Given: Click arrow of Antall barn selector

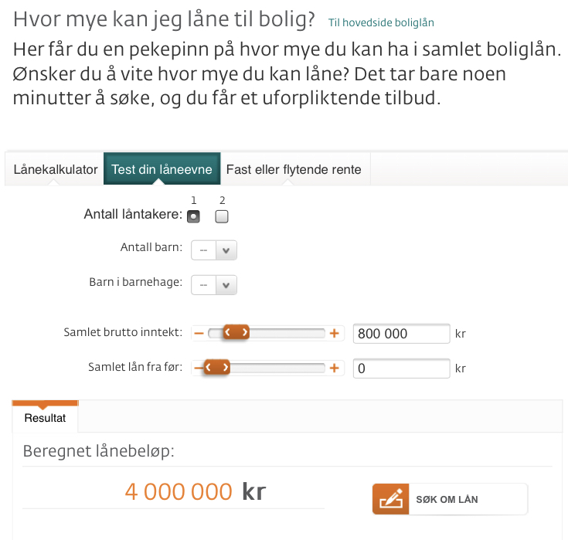Looking at the screenshot, I should click(x=226, y=250).
